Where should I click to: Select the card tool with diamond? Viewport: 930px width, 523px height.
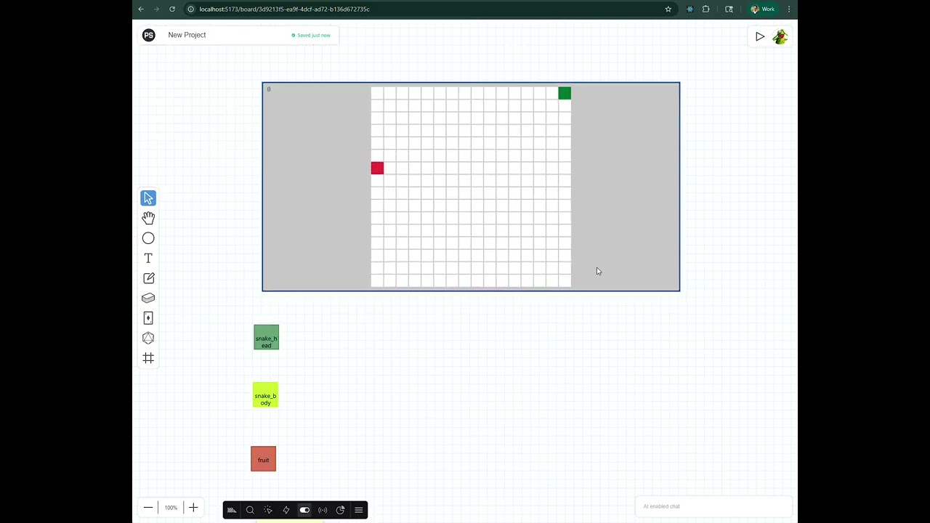(148, 318)
